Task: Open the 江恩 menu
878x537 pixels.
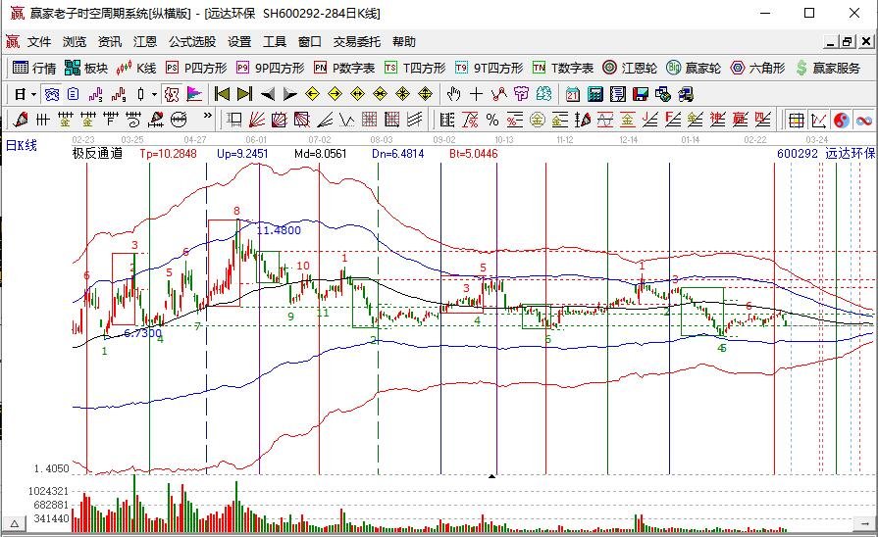Action: point(145,42)
